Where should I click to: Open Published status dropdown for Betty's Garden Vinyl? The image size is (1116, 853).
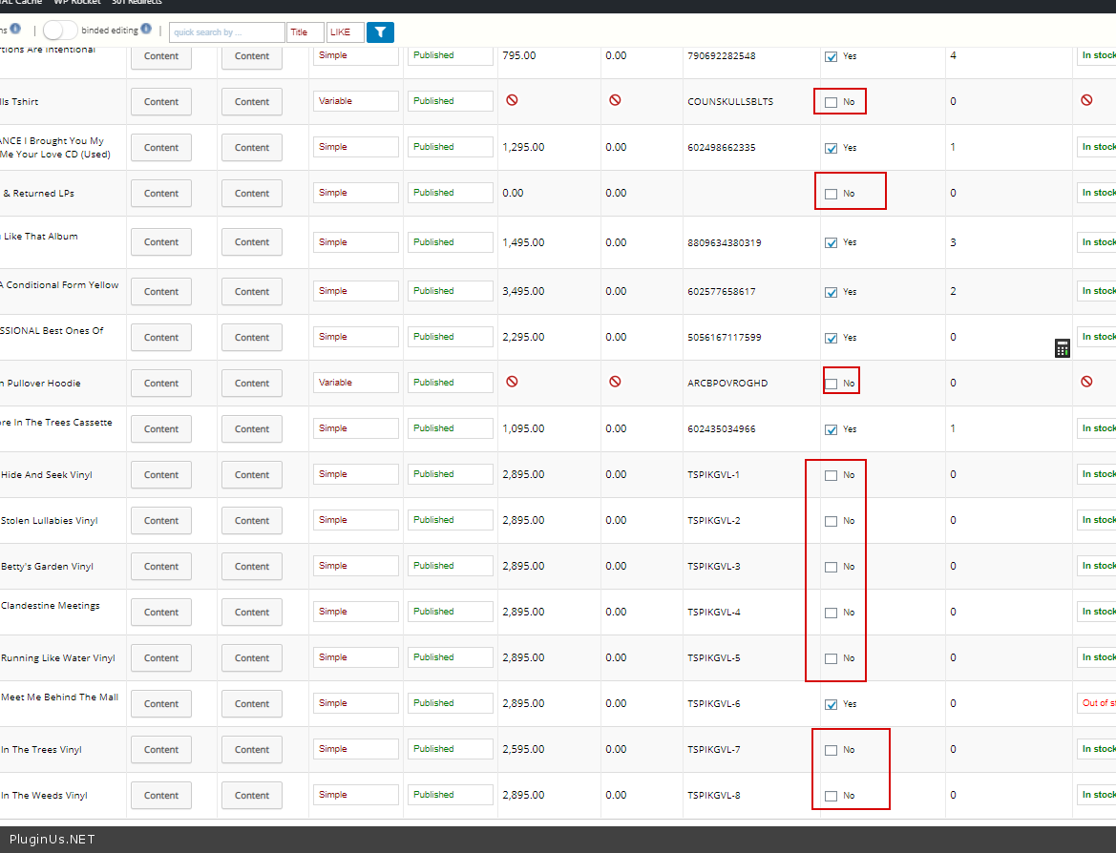[x=450, y=566]
